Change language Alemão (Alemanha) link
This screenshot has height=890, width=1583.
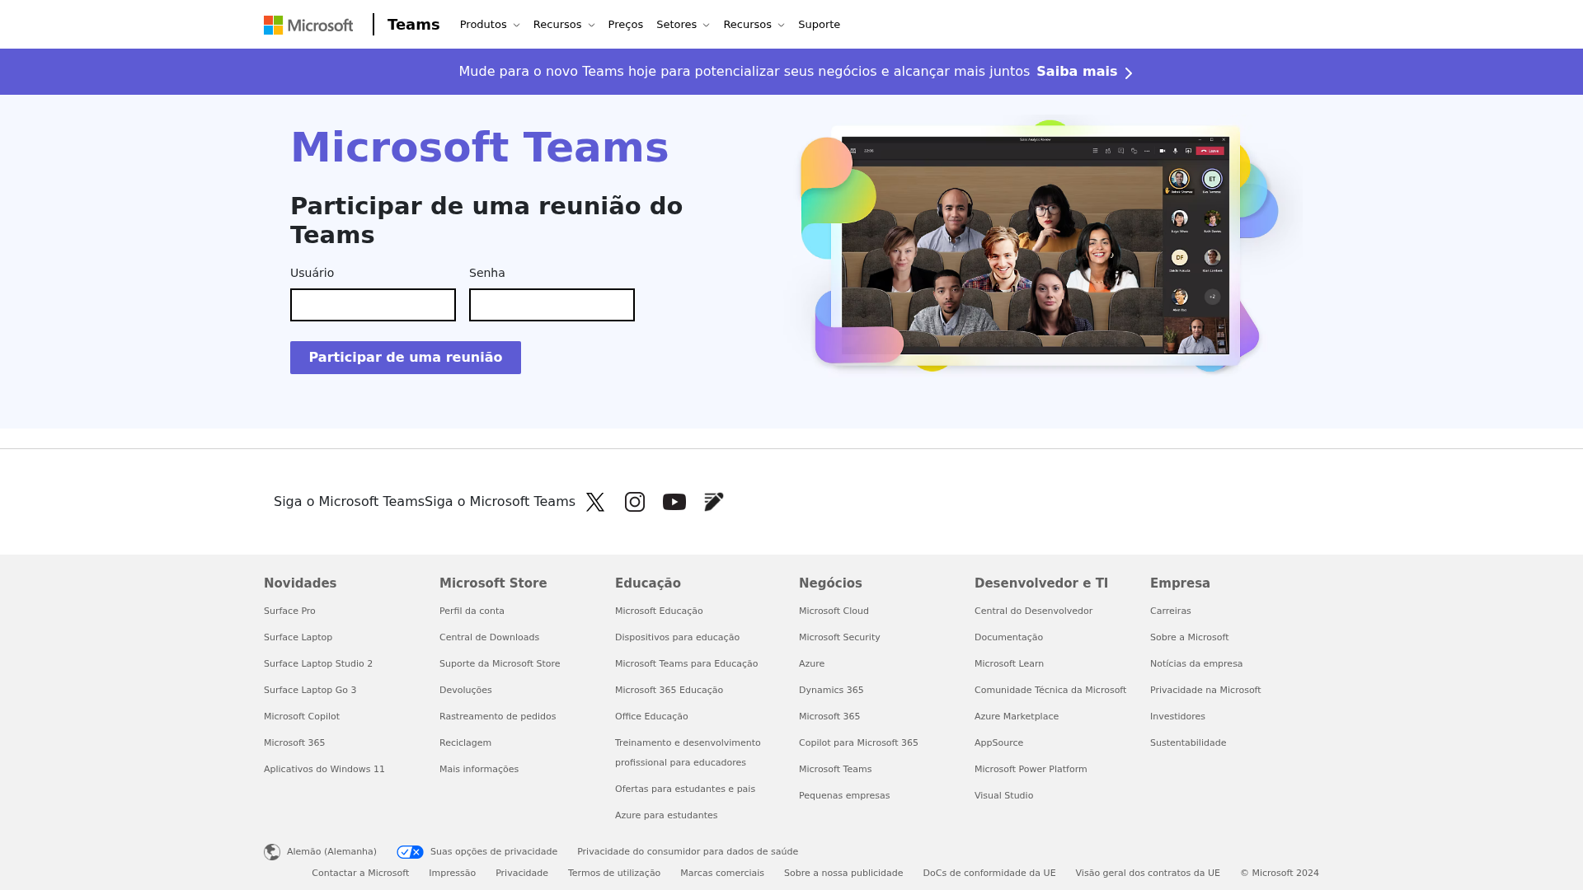pos(331,852)
